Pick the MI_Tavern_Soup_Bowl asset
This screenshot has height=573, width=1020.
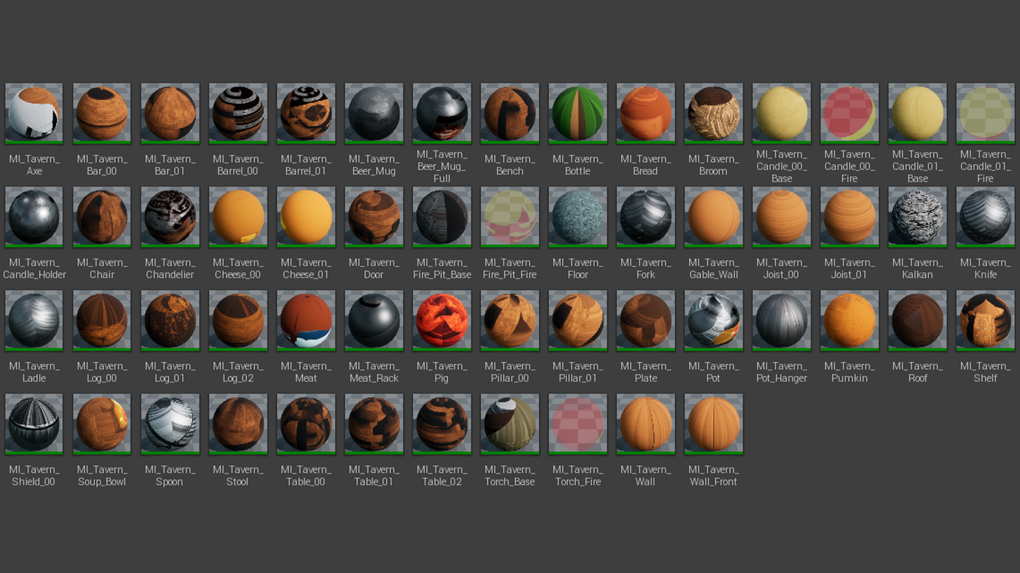(x=102, y=423)
